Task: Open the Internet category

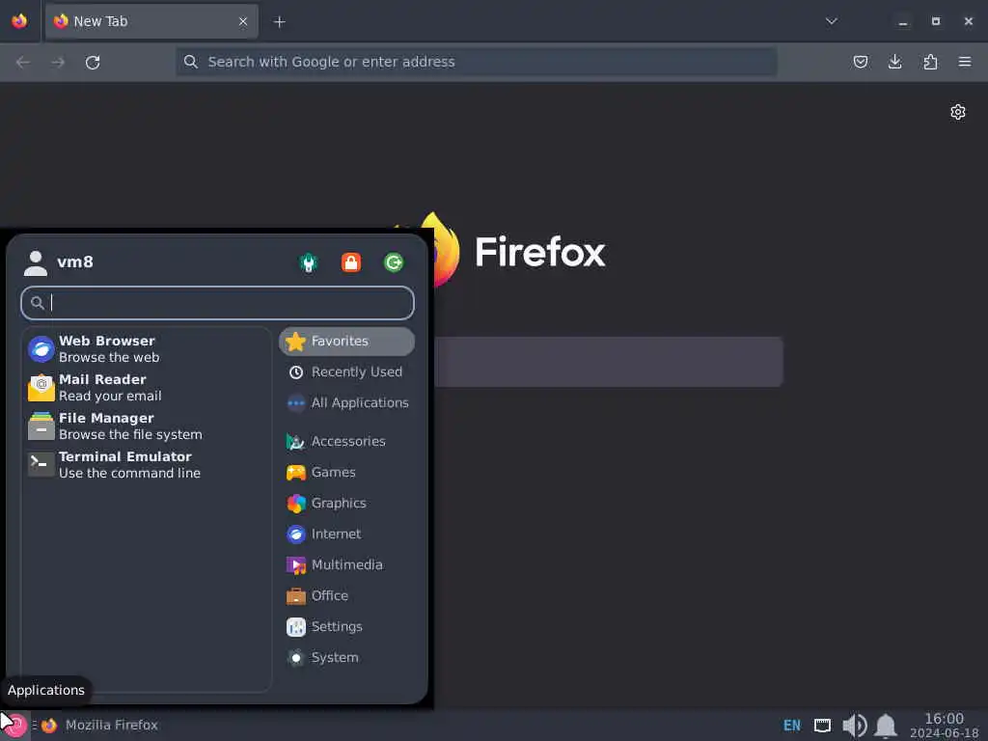Action: (x=346, y=534)
